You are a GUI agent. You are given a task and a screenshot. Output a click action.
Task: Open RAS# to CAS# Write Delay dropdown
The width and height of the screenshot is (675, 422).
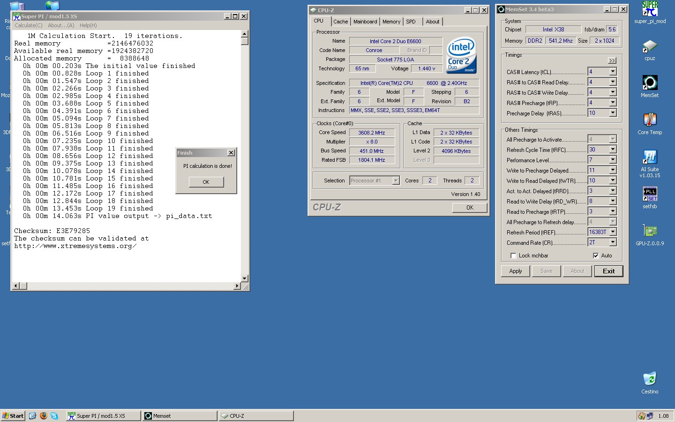(x=613, y=92)
